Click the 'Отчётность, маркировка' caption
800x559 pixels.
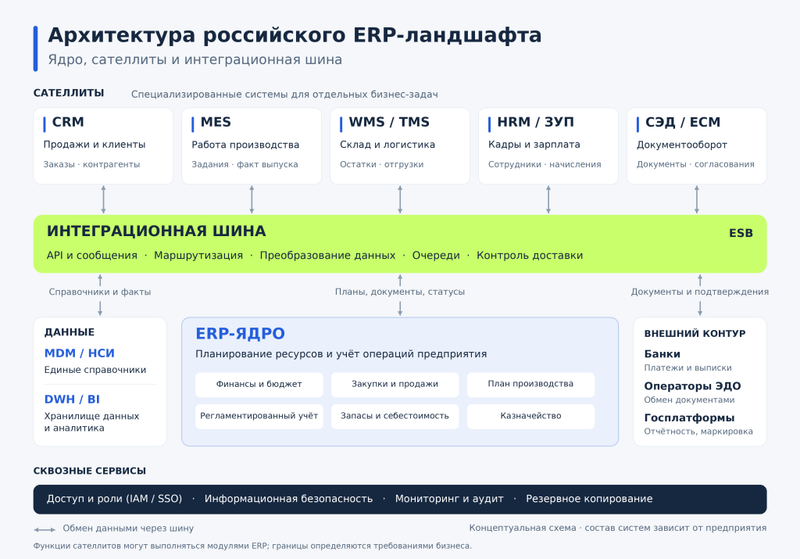698,432
